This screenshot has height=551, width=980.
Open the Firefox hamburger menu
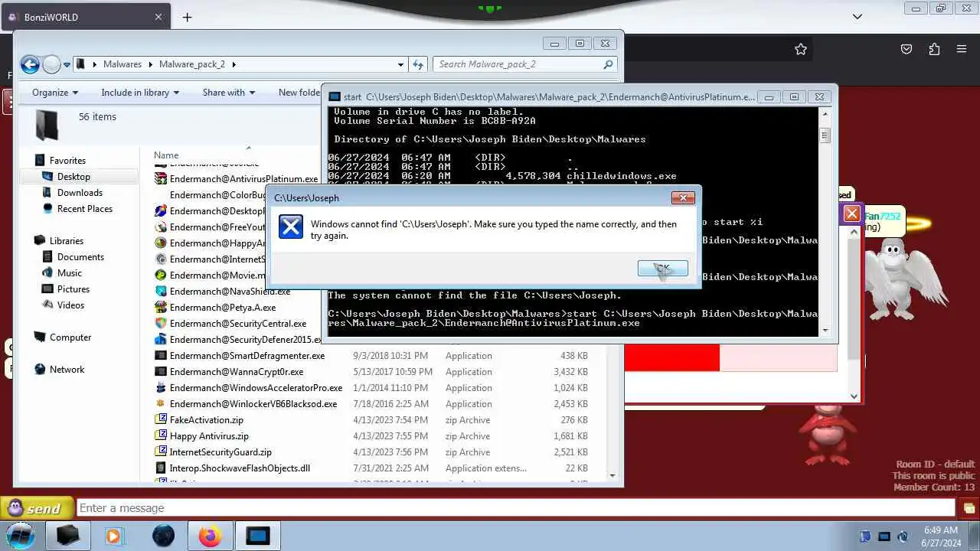pyautogui.click(x=962, y=49)
